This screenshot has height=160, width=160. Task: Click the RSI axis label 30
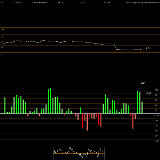(2, 47)
